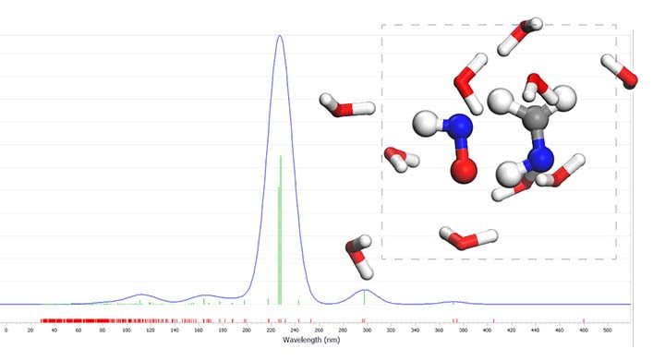Click the "300" tick label on wavelength axis
Screen dimensions: 665x361
[367, 330]
